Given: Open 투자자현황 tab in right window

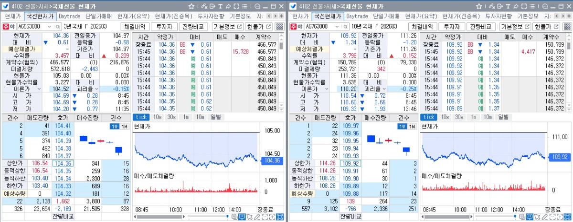Looking at the screenshot, I should pyautogui.click(x=498, y=16).
